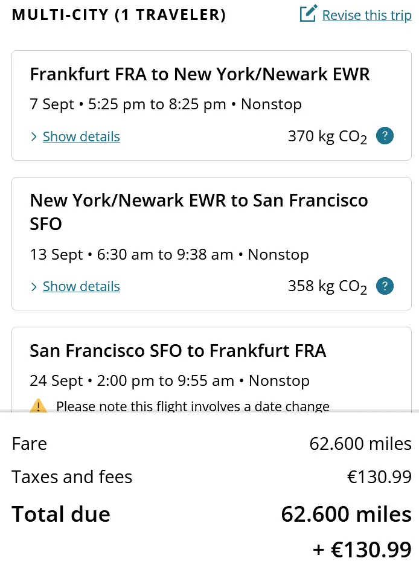This screenshot has width=419, height=561.
Task: Click the yellow warning triangle icon
Action: coord(39,406)
